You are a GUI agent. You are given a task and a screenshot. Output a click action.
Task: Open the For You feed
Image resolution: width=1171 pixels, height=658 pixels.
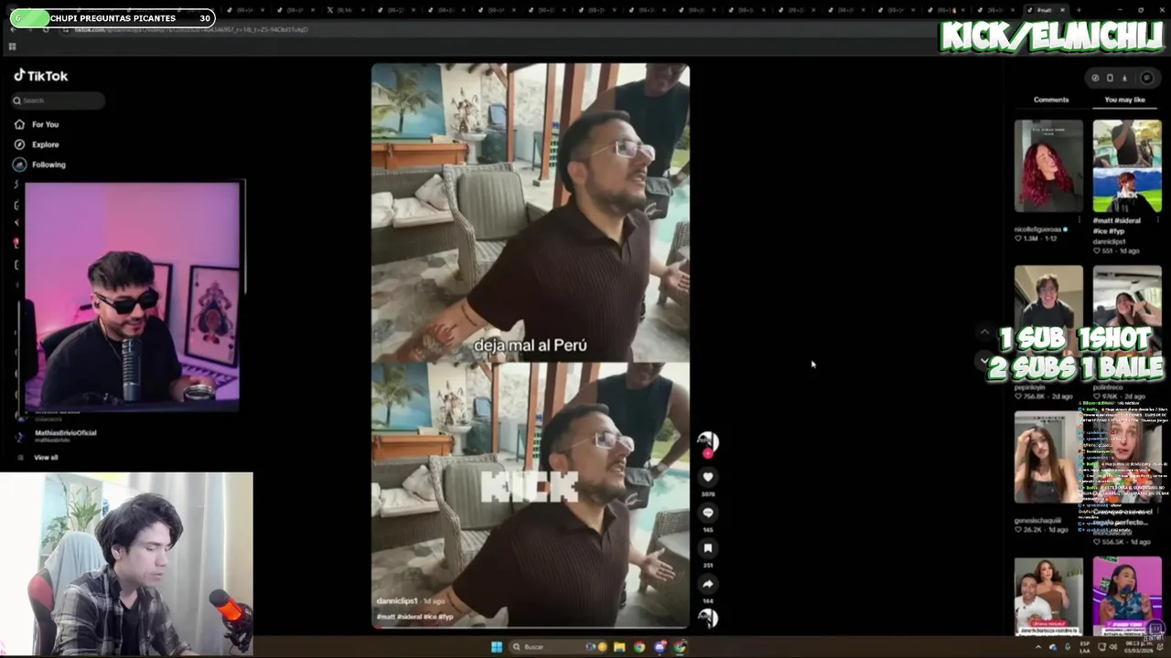pos(45,124)
